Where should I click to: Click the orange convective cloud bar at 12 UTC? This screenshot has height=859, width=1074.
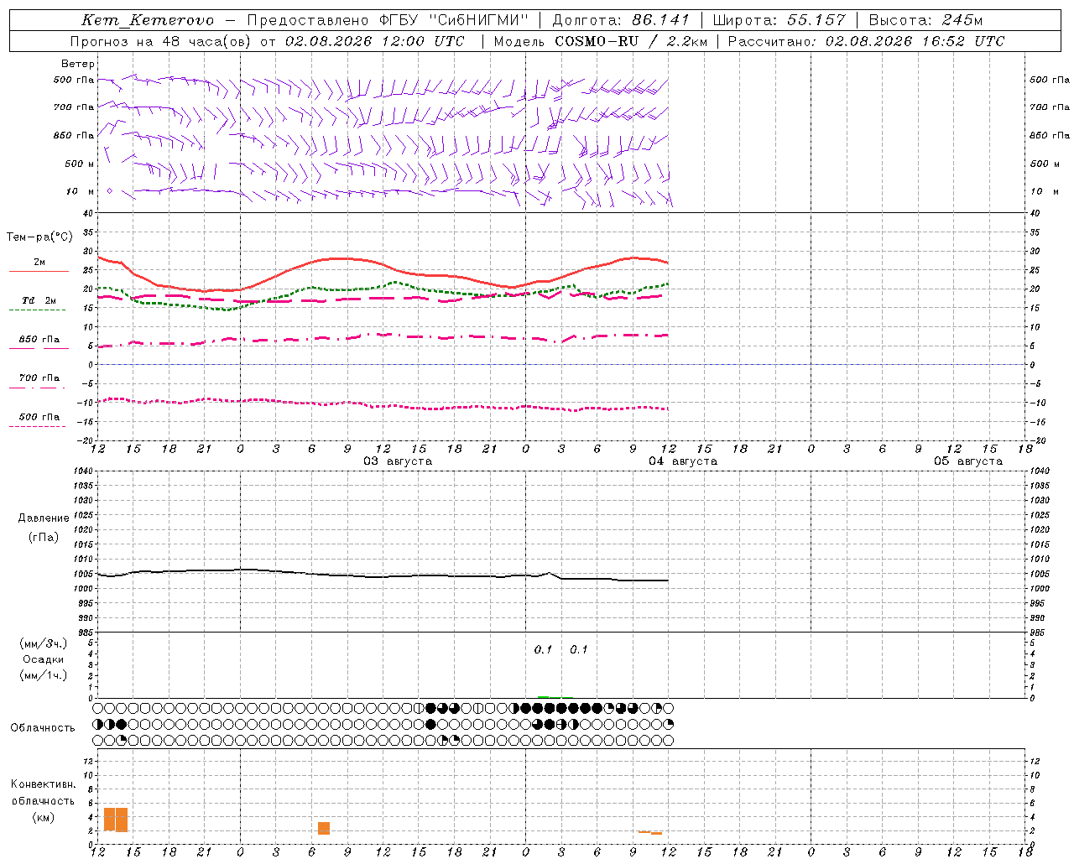(109, 820)
